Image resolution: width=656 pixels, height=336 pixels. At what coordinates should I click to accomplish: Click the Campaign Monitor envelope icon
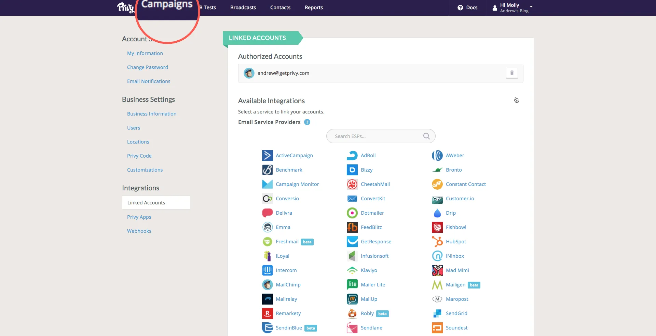[267, 184]
